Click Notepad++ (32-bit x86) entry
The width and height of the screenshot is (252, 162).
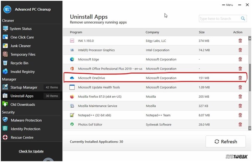[94, 115]
